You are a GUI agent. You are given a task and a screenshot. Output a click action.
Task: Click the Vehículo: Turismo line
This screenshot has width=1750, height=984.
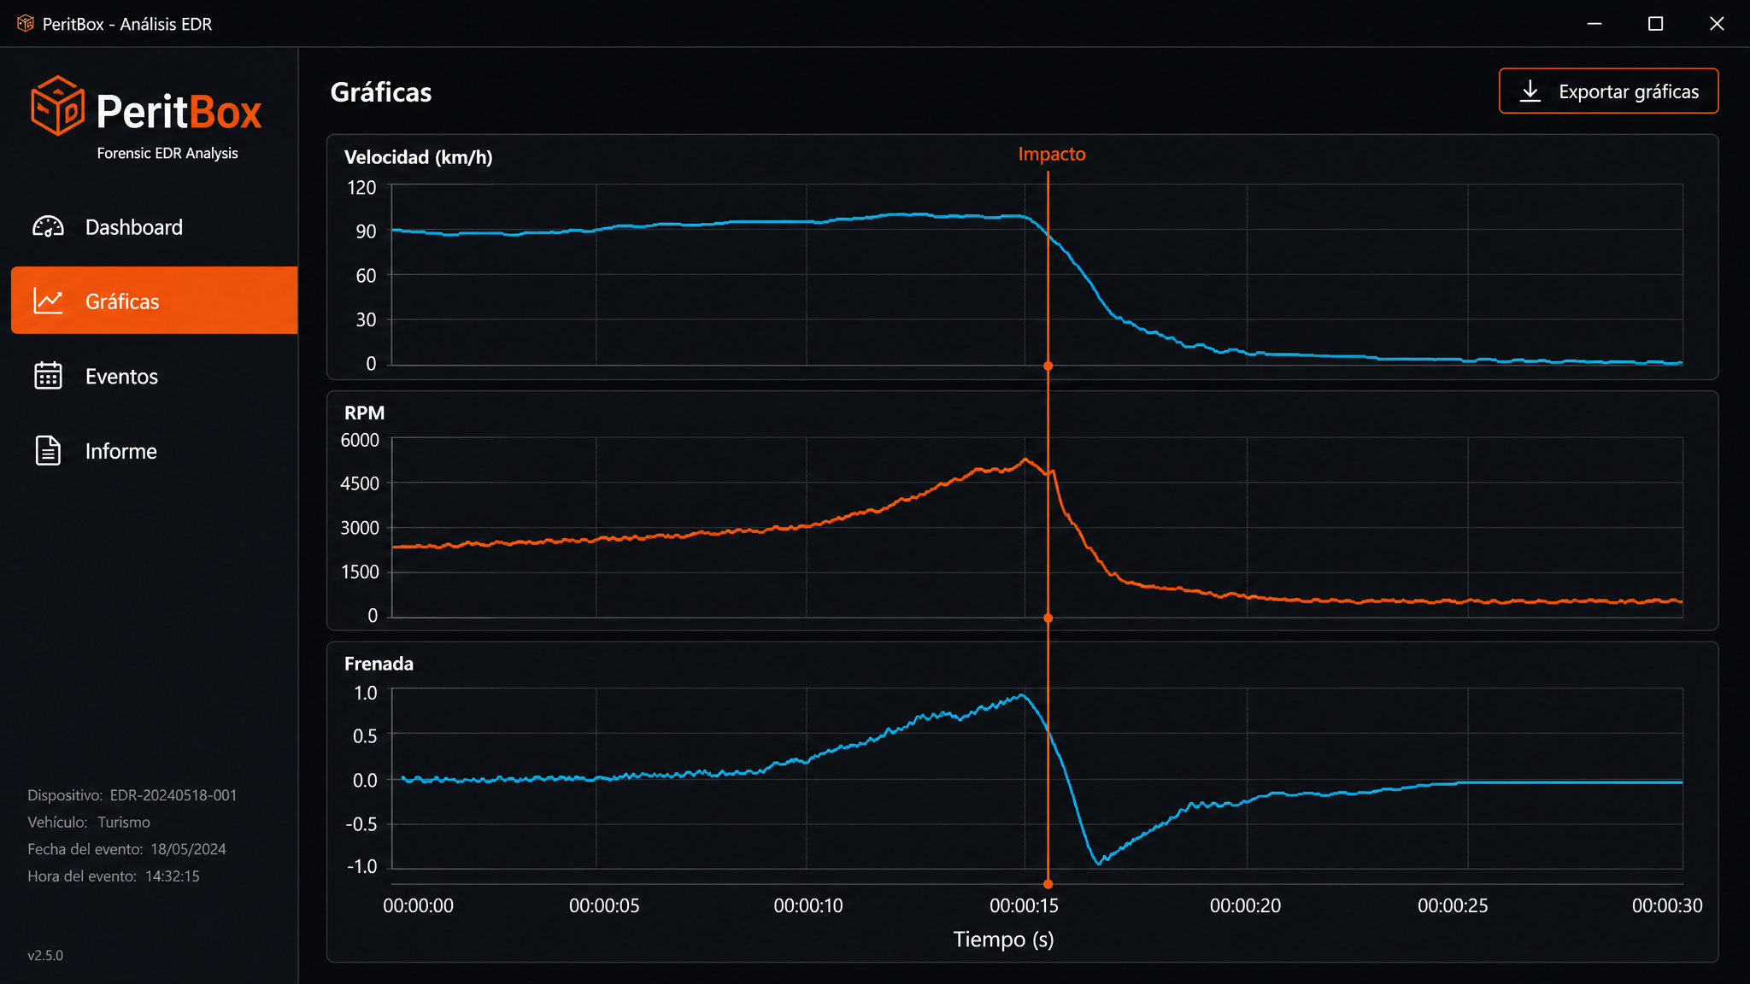pos(89,822)
